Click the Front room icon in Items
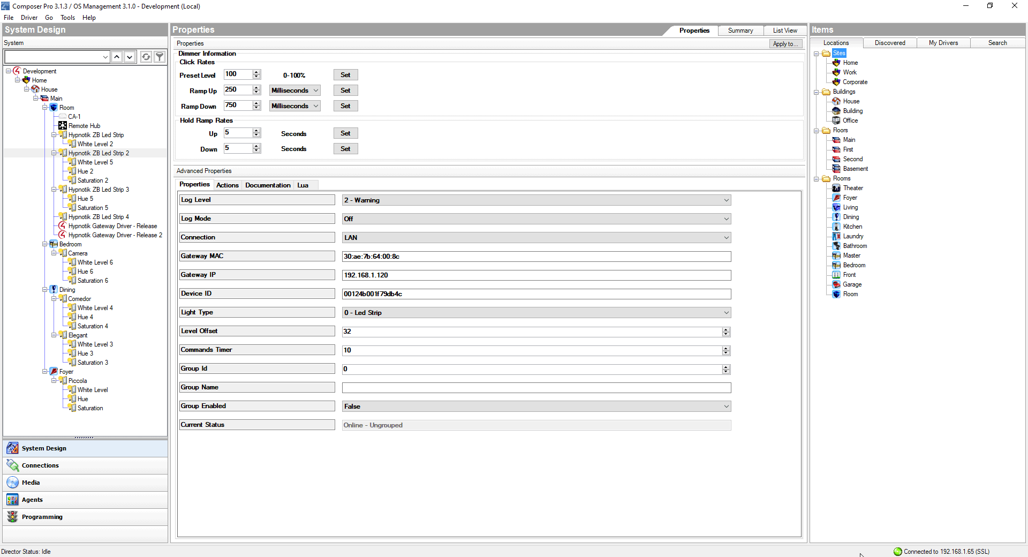1028x557 pixels. pos(836,275)
